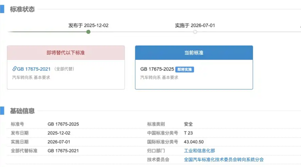Click GB 17675-2025 in the current standard card
This screenshot has width=301, height=167.
157,69
